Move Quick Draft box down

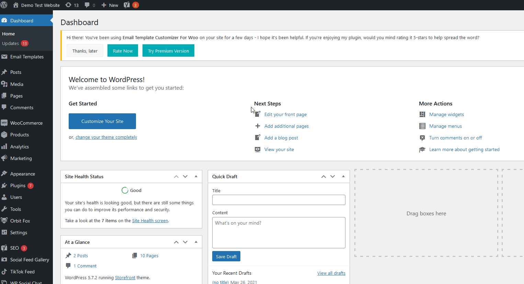332,177
